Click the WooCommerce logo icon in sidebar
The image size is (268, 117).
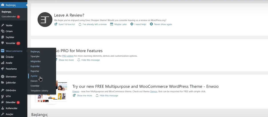point(3,51)
